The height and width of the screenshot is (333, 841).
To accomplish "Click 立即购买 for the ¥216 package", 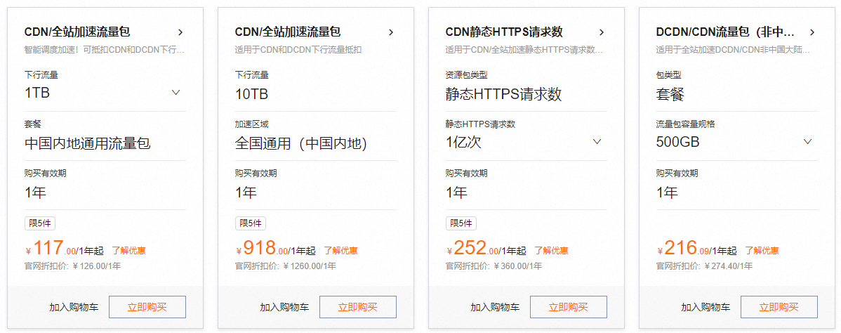I will (779, 307).
